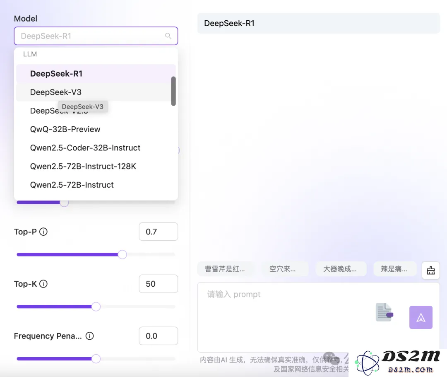Viewport: 447px width, 377px height.
Task: Click the Top-K info icon
Action: pos(43,284)
